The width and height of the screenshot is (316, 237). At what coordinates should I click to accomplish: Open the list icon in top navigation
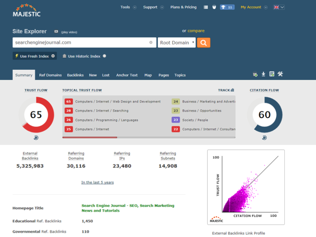(x=206, y=7)
